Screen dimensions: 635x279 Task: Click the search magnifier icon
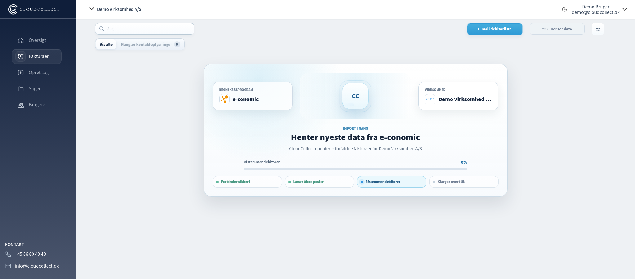(x=102, y=29)
